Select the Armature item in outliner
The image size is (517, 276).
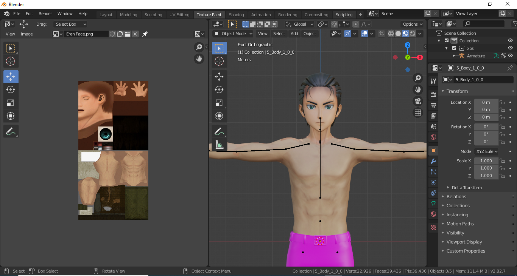coord(476,56)
